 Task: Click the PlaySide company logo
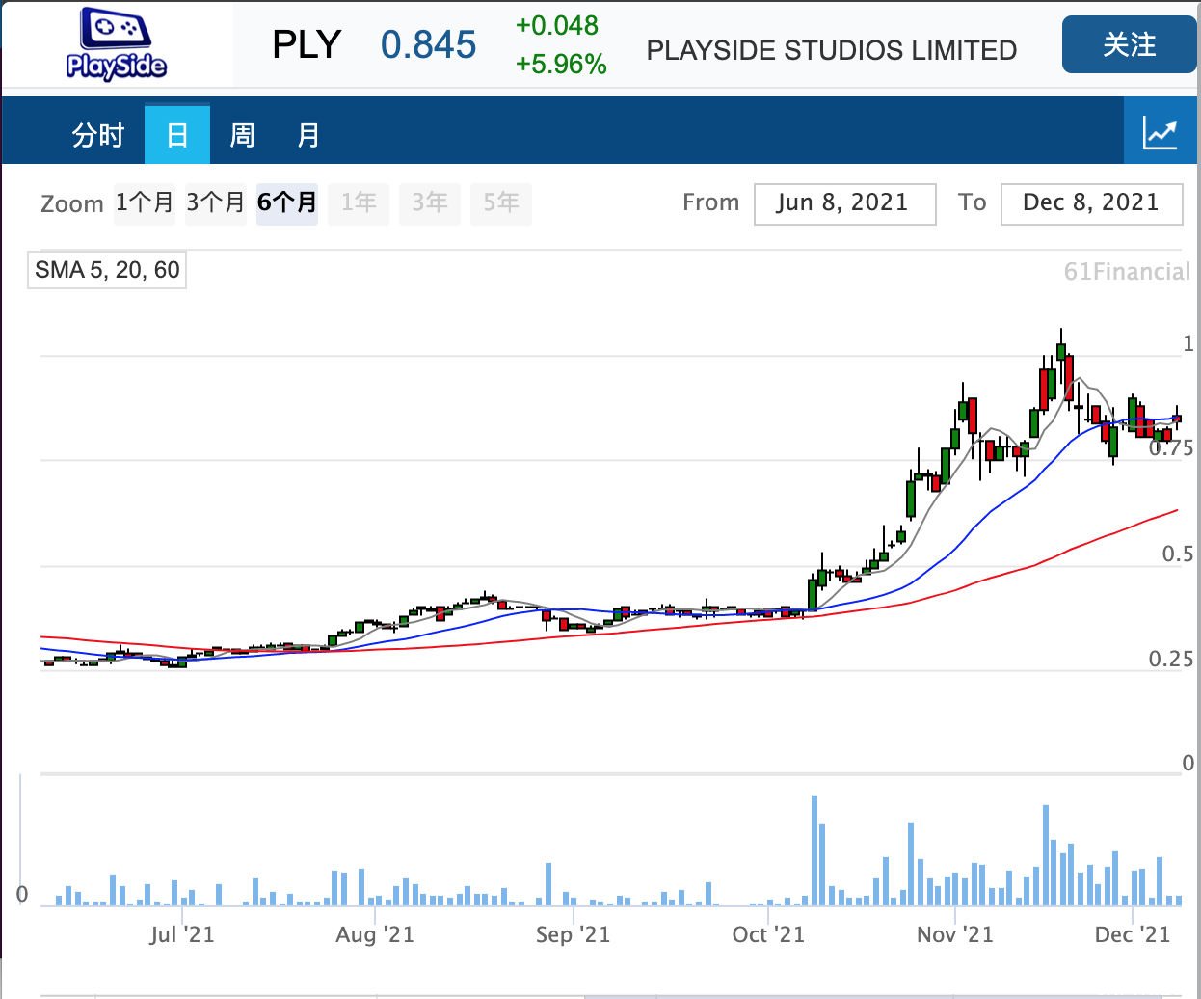(x=117, y=44)
